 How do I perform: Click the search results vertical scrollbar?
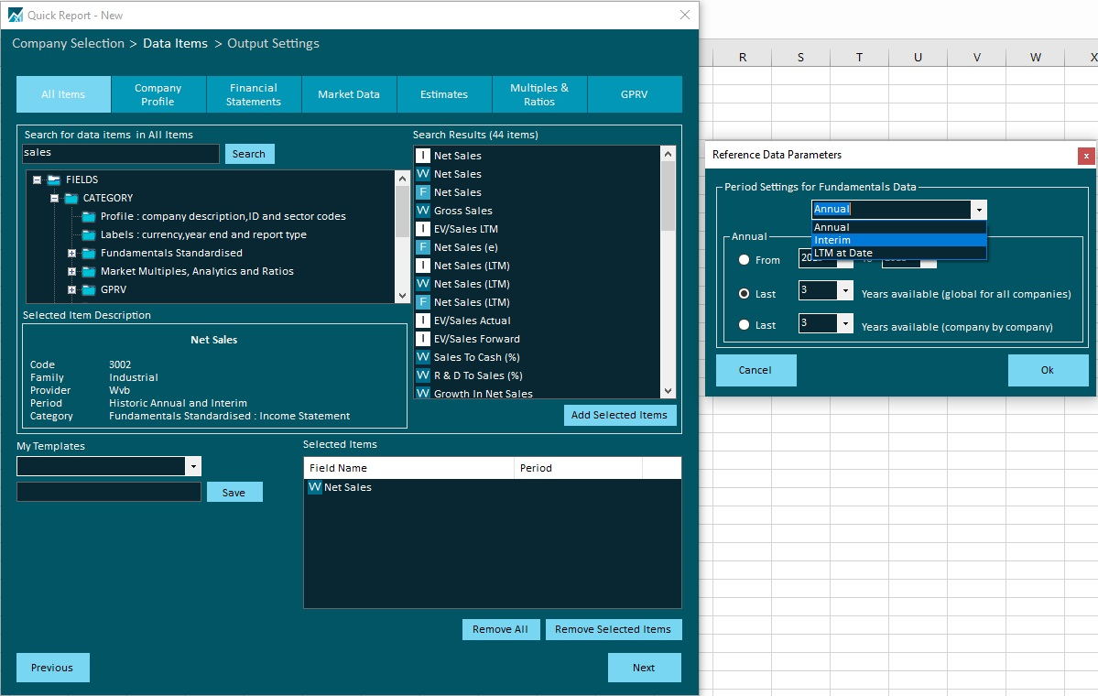[668, 275]
